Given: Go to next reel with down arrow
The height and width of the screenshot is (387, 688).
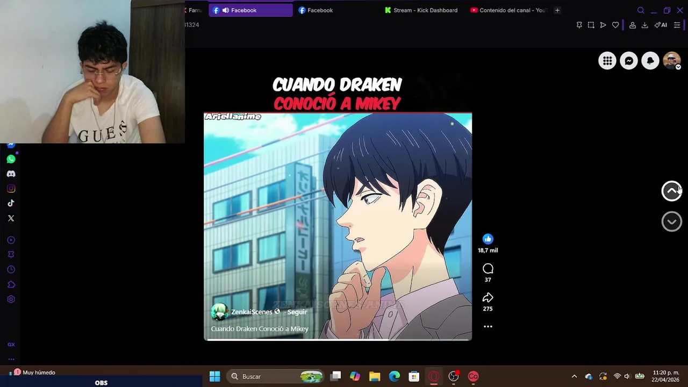Looking at the screenshot, I should [x=671, y=221].
